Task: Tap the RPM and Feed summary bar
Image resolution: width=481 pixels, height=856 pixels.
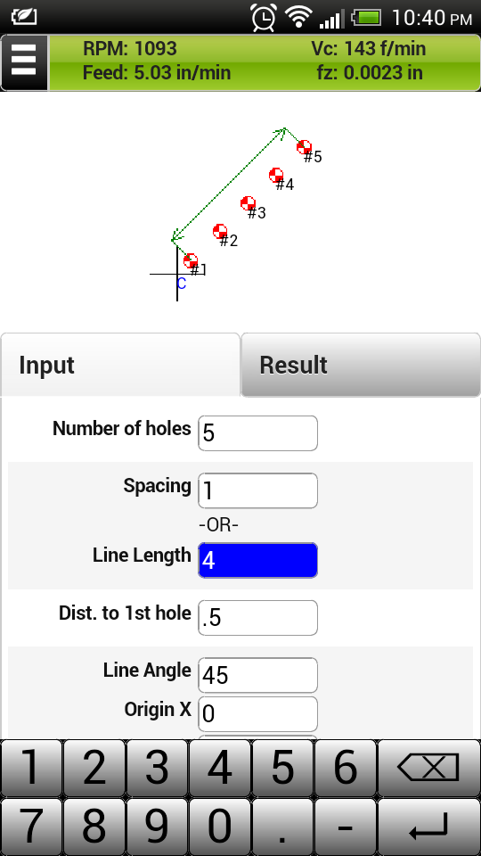Action: (x=265, y=62)
